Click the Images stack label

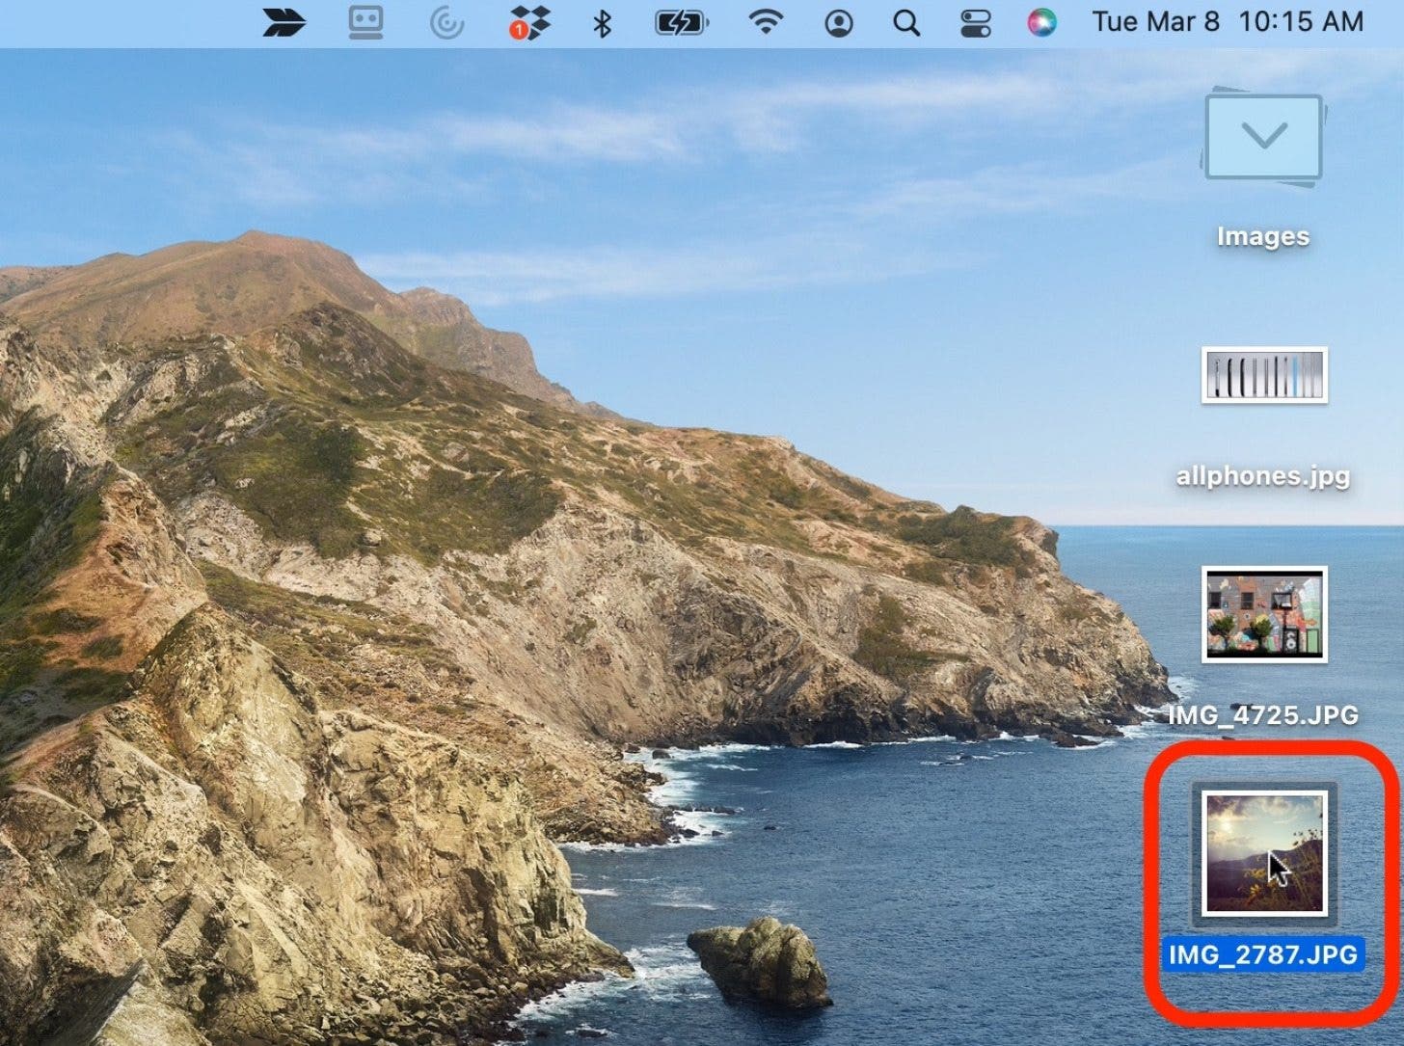(x=1263, y=236)
